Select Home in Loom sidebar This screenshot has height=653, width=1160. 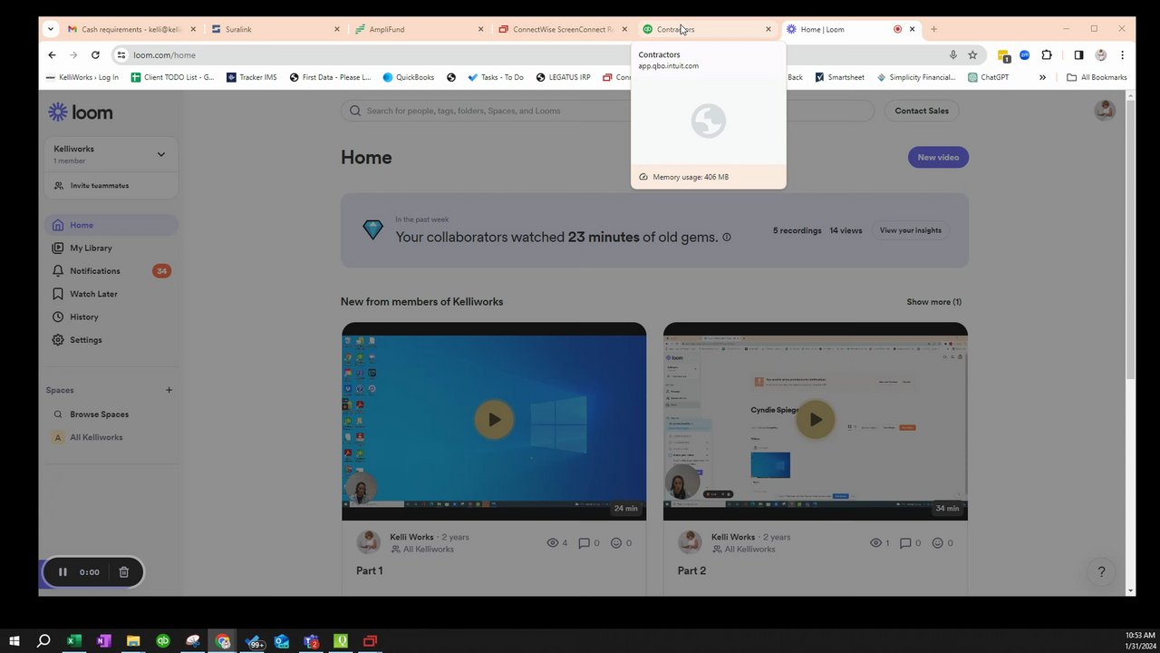tap(111, 225)
